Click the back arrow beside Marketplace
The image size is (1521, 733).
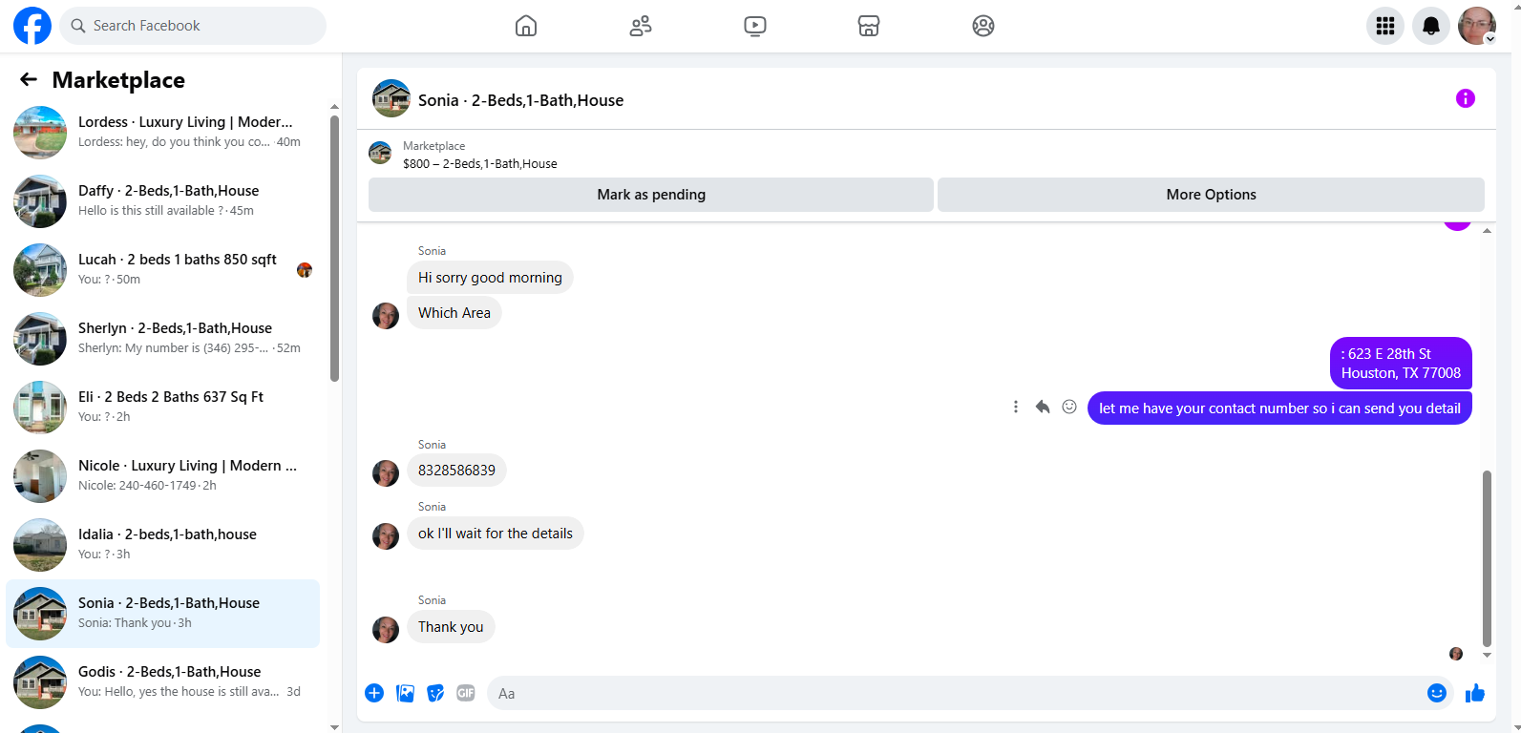(x=29, y=80)
